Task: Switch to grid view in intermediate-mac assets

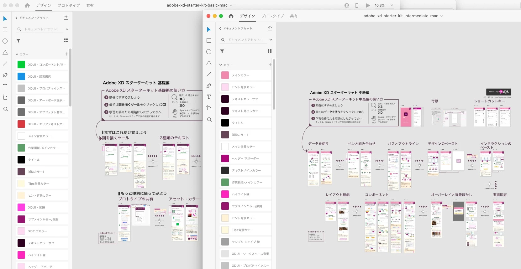Action: 270,51
